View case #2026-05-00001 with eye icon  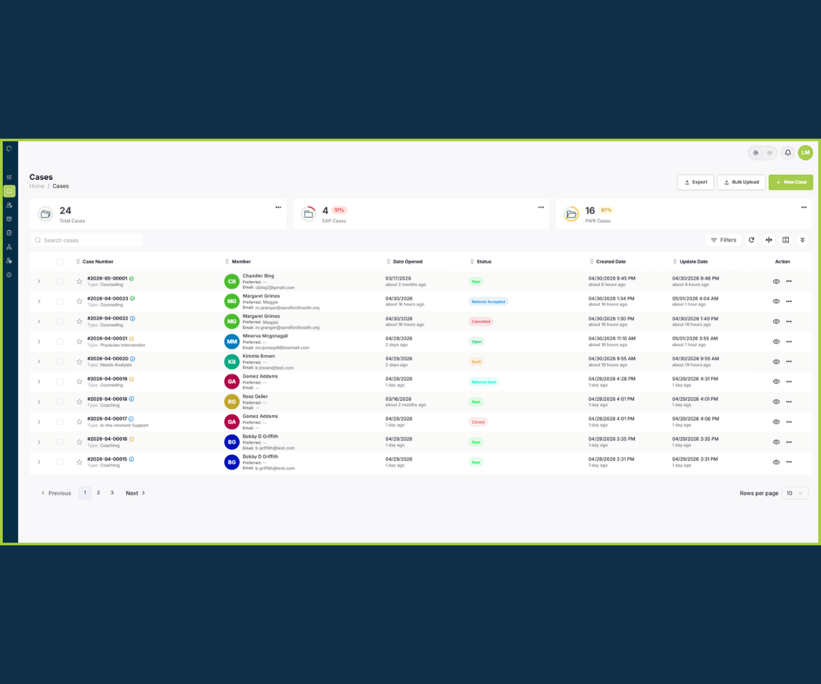click(776, 281)
